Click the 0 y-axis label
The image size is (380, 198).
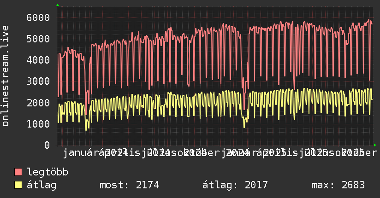coord(47,145)
